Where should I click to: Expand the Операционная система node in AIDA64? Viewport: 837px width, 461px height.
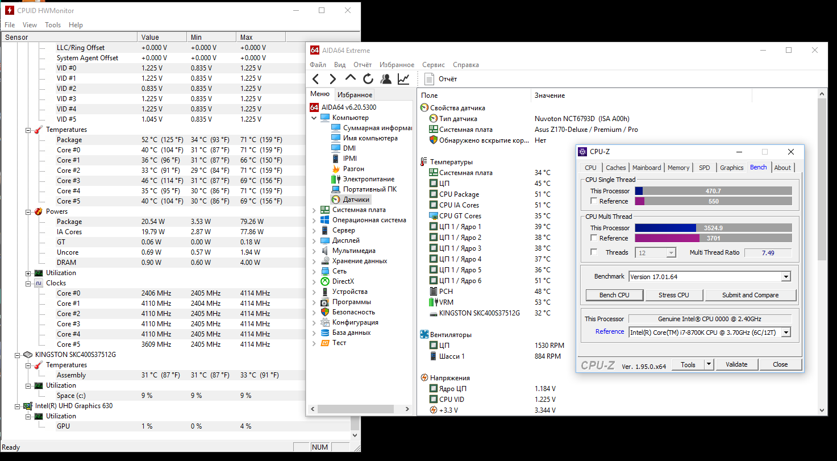click(314, 220)
